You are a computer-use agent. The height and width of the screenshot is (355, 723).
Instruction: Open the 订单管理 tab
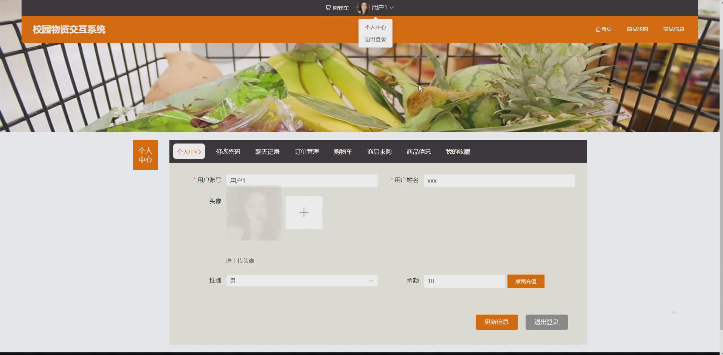click(306, 151)
